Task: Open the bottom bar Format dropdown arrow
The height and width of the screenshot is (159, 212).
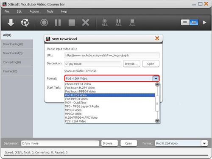Action: [x=204, y=143]
